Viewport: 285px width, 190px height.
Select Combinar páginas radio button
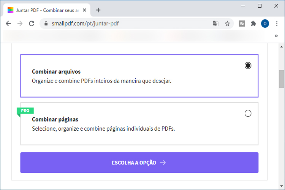(x=248, y=113)
